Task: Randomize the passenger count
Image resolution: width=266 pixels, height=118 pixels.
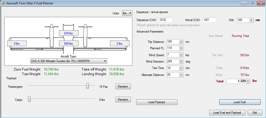Action: coord(123,86)
